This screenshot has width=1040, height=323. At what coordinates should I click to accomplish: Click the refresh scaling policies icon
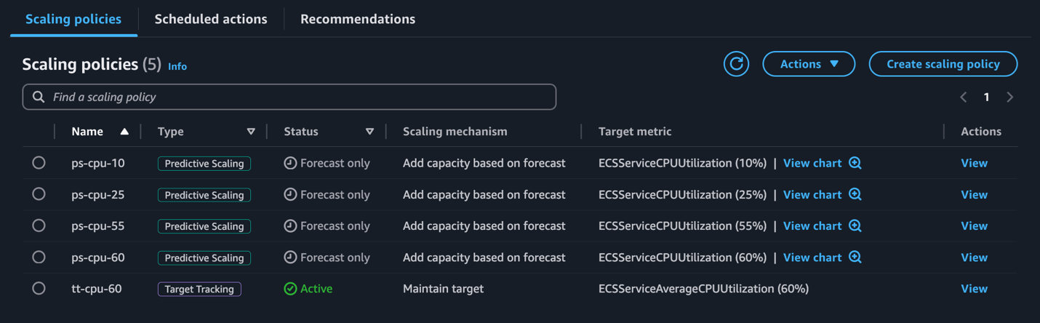click(x=736, y=64)
